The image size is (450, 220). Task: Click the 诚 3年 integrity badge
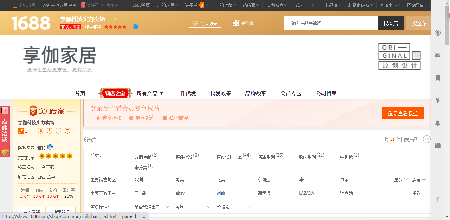[25, 131]
